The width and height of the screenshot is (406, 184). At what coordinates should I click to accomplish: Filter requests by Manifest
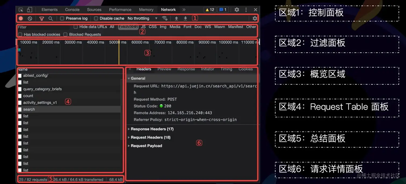(235, 27)
